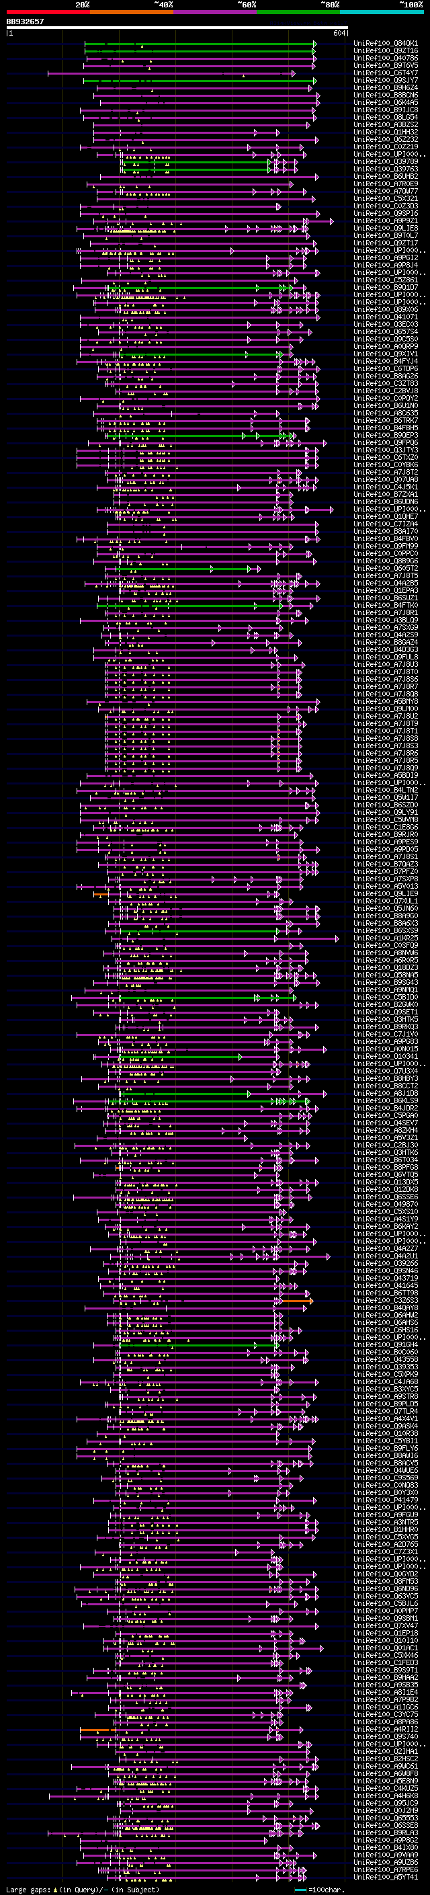
Task: Open hit UniRef100_C6T4Y7
Action: (386, 73)
